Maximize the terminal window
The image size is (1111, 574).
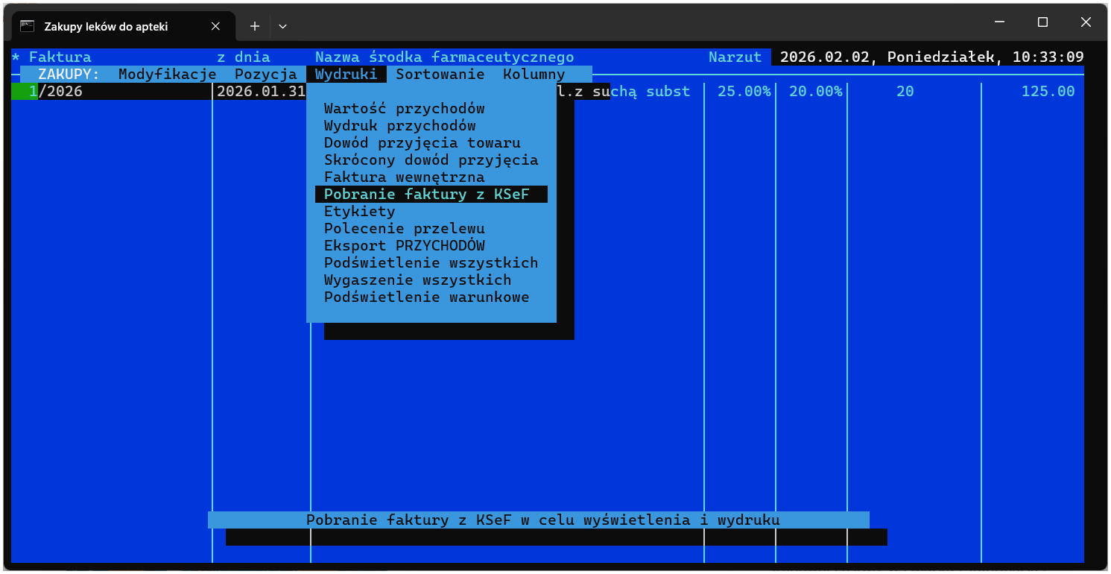(1042, 22)
